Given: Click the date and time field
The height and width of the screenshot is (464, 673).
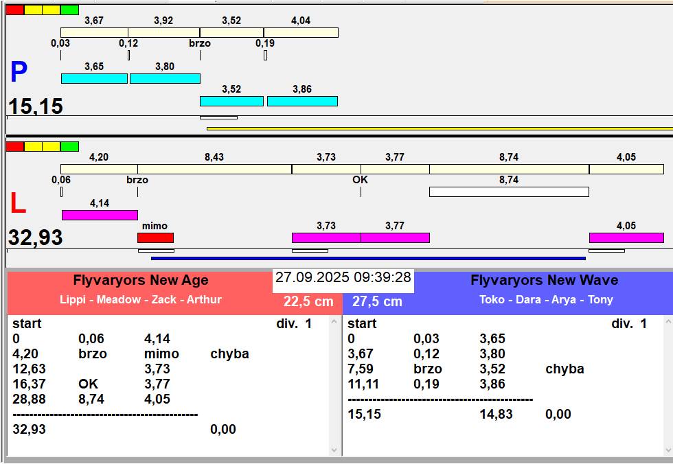Looking at the screenshot, I should click(343, 277).
